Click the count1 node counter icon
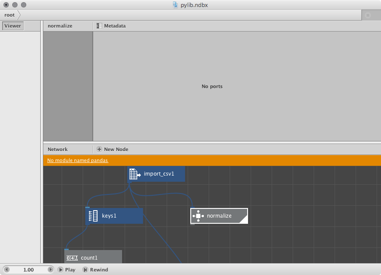 72,258
